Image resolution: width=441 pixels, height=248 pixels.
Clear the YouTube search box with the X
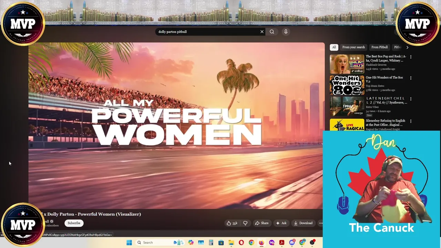[x=262, y=32]
